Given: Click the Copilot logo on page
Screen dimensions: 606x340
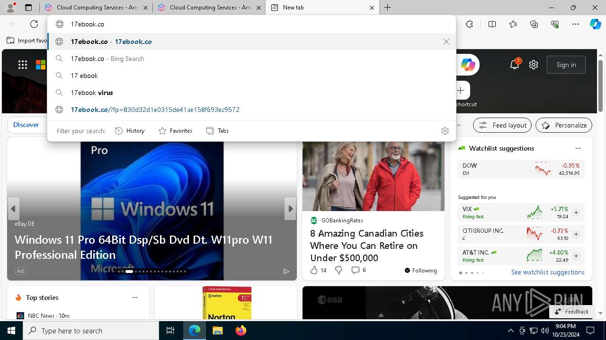Looking at the screenshot, I should click(468, 65).
